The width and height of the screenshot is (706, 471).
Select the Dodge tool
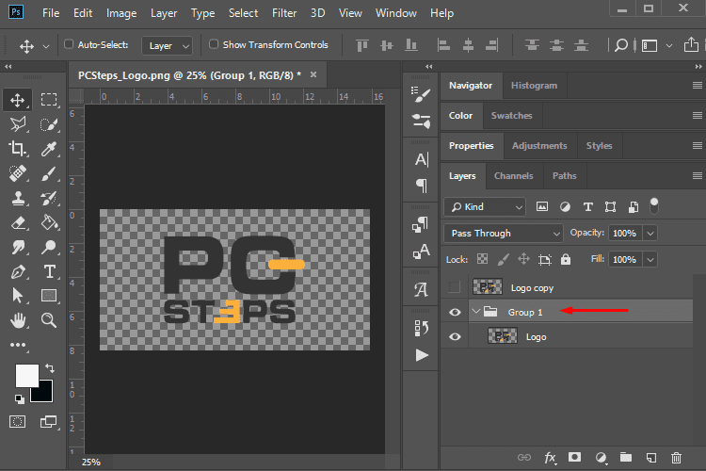(49, 247)
